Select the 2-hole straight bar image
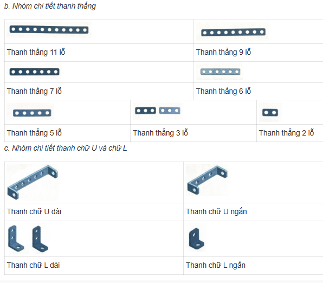Image resolution: width=323 pixels, height=283 pixels. pyautogui.click(x=270, y=113)
